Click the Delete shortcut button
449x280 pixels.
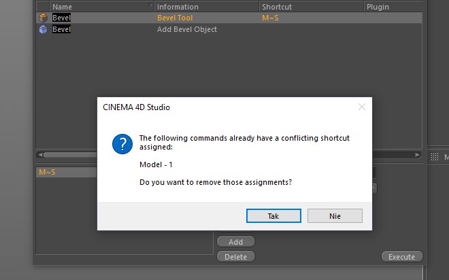coord(235,256)
